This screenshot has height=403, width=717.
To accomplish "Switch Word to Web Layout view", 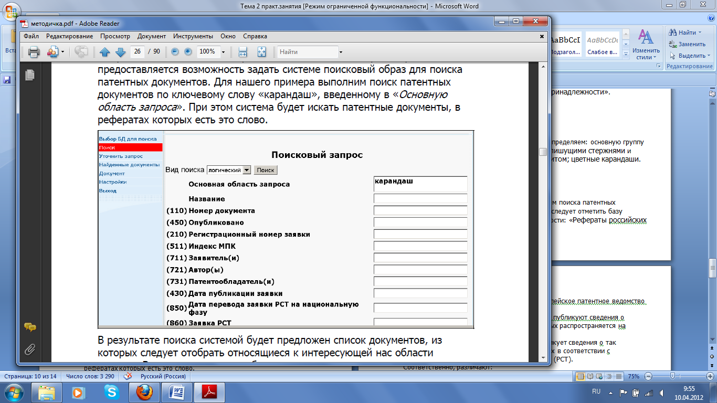I will 599,377.
